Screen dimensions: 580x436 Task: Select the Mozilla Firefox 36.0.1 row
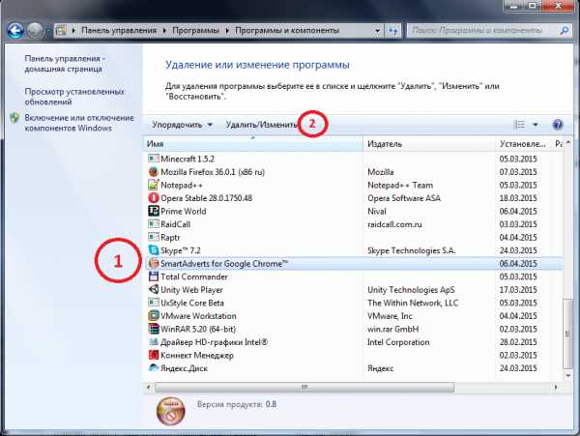(353, 172)
